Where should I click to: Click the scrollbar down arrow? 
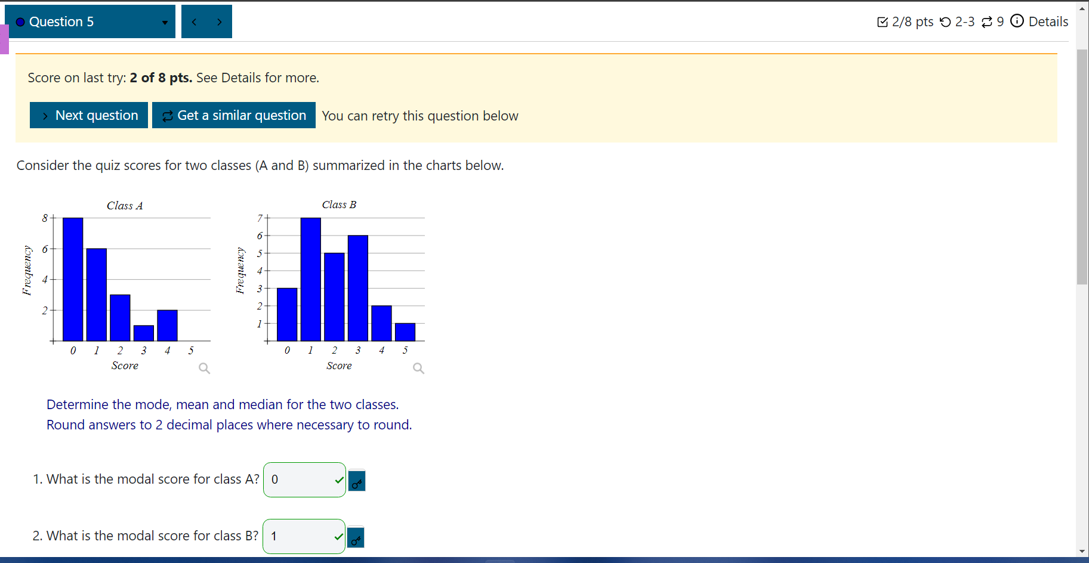coord(1082,552)
